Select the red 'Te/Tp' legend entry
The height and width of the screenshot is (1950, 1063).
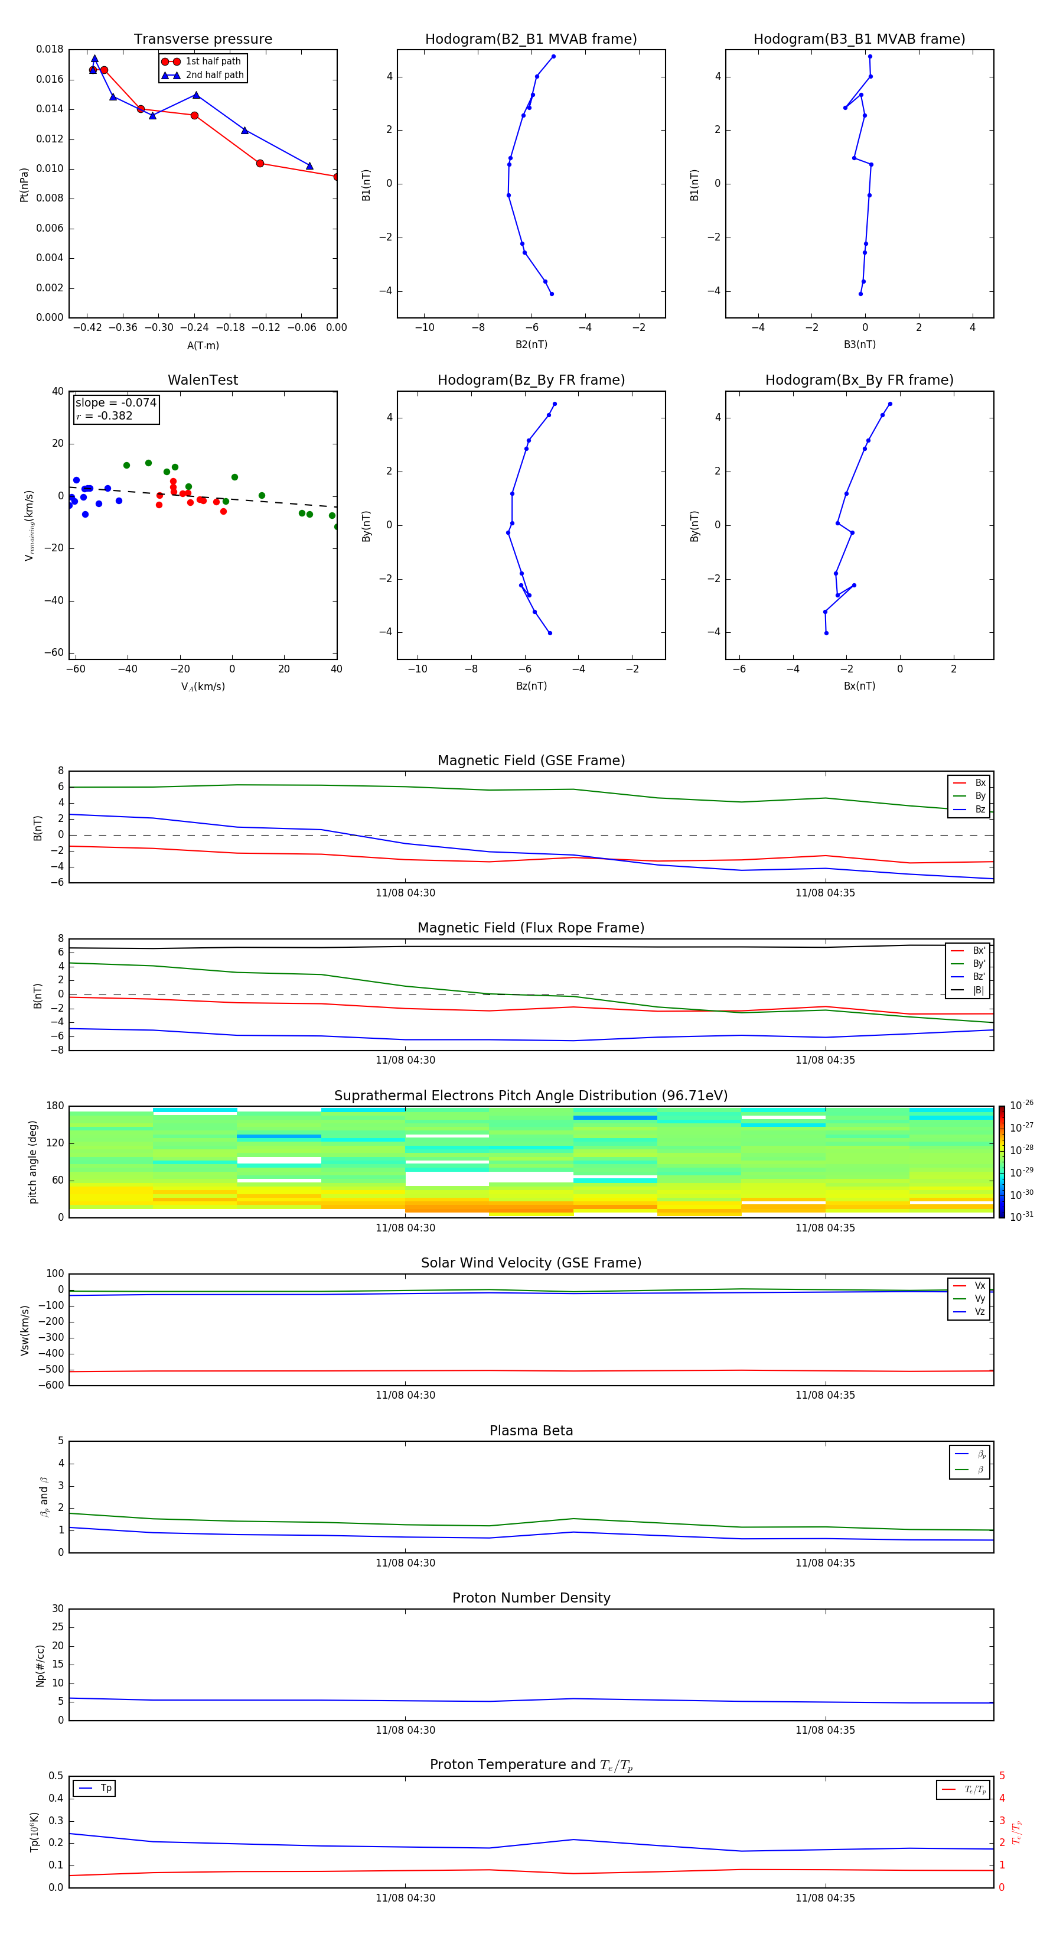coord(964,1789)
